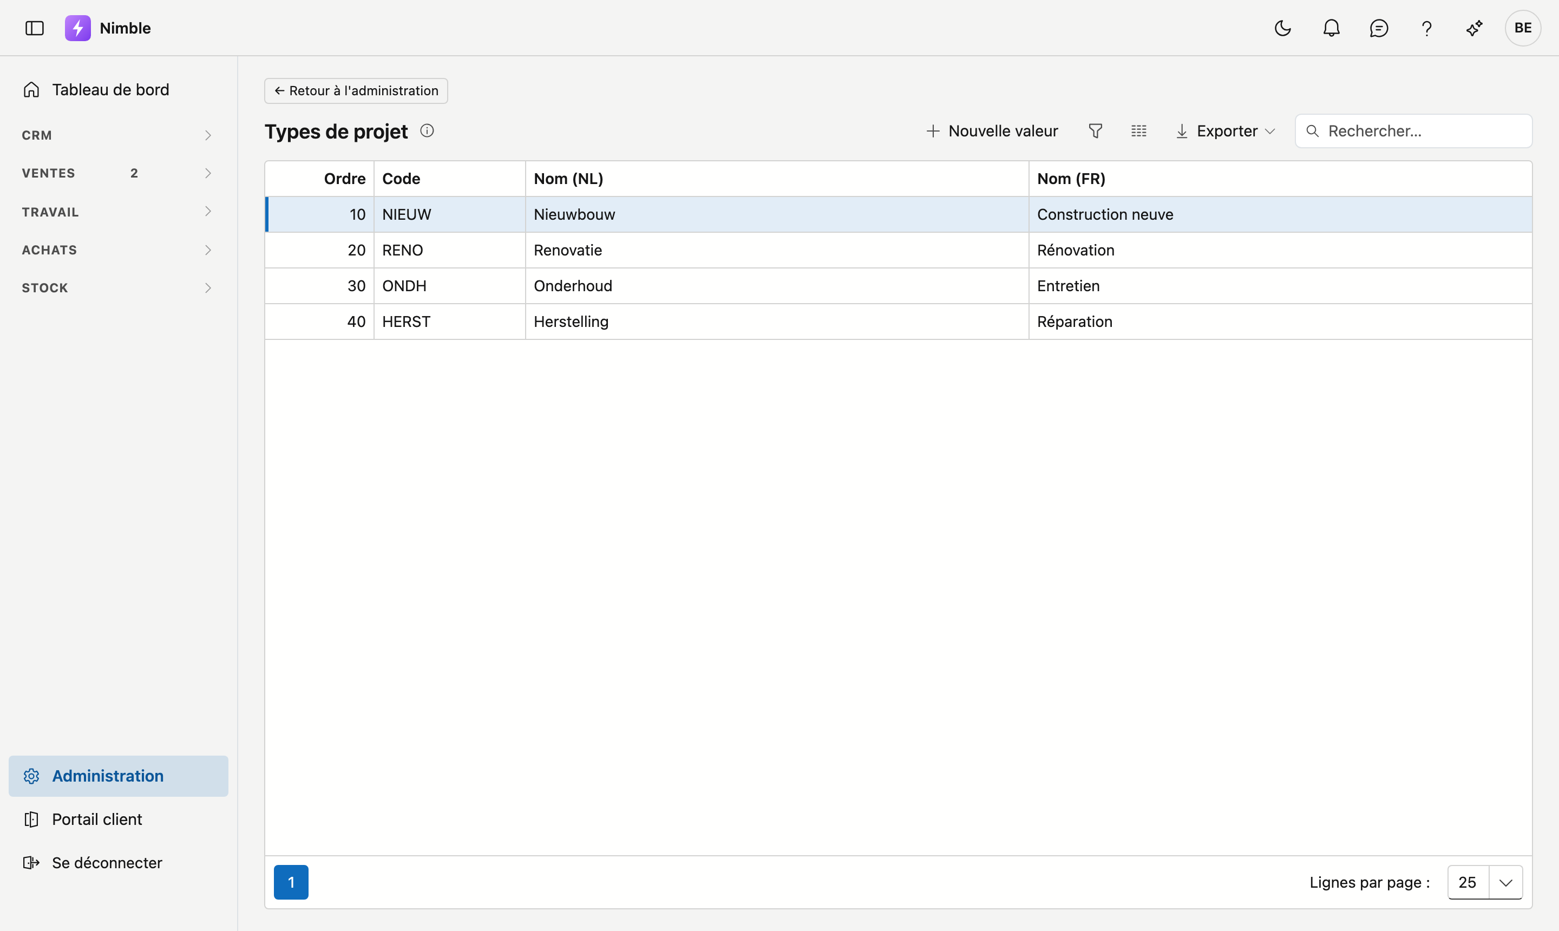Image resolution: width=1559 pixels, height=931 pixels.
Task: Add a Nouvelle valeur
Action: pyautogui.click(x=992, y=131)
